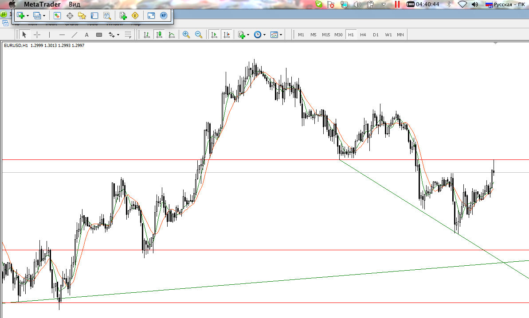529x318 pixels.
Task: Open the Strategy Tester magnifier icon
Action: pos(107,16)
